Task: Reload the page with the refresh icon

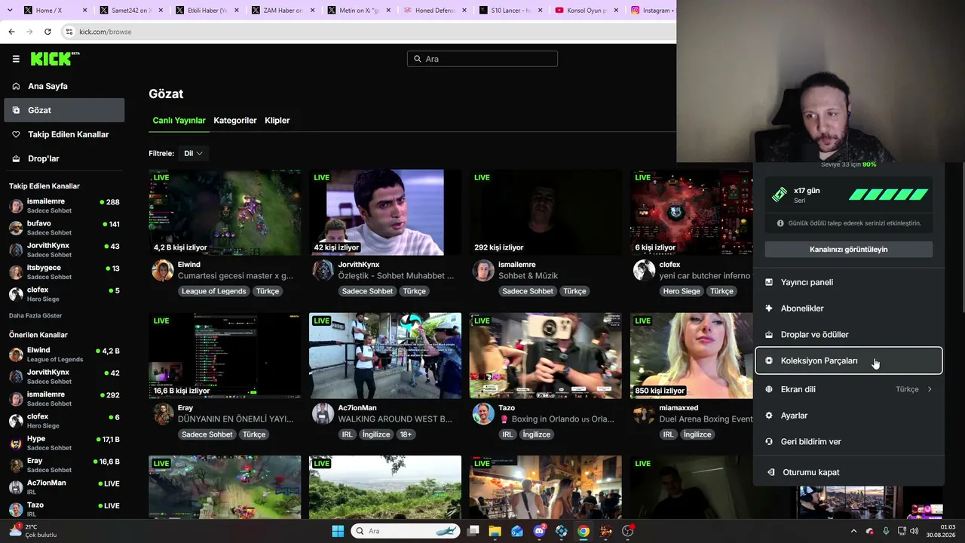Action: click(x=47, y=32)
